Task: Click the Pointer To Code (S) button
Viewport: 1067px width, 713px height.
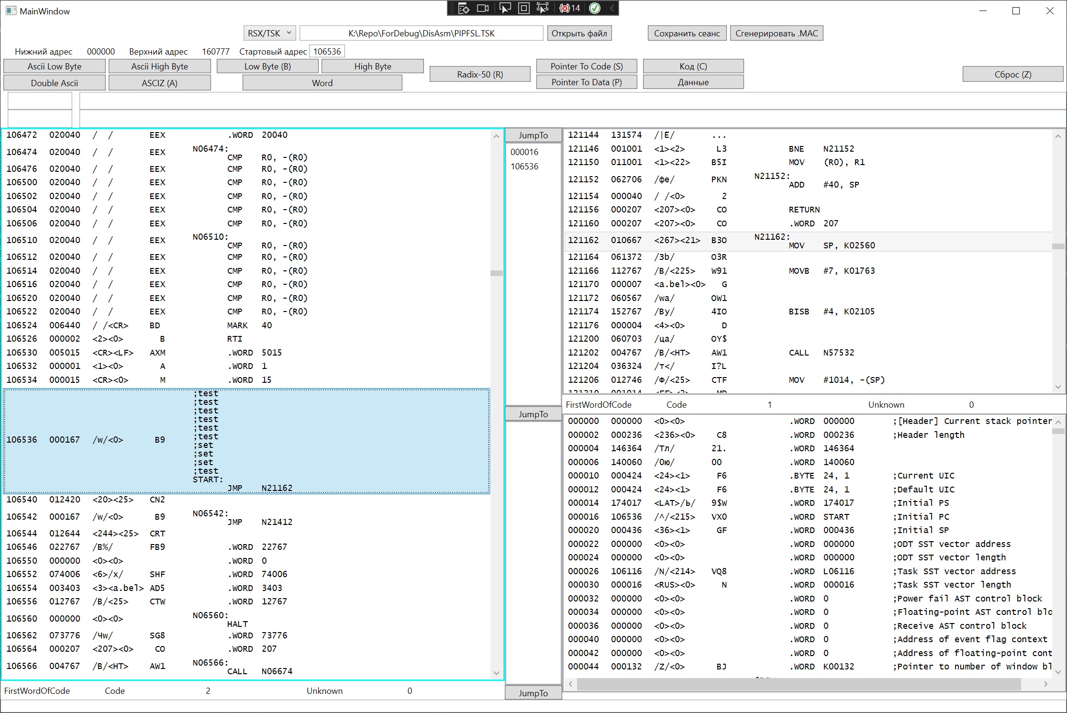Action: point(586,66)
